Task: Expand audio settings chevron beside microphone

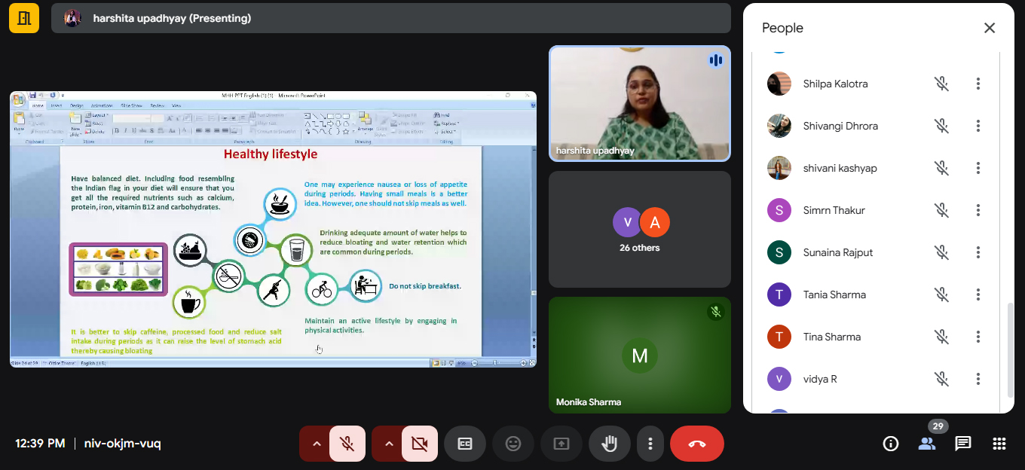Action: pos(317,444)
